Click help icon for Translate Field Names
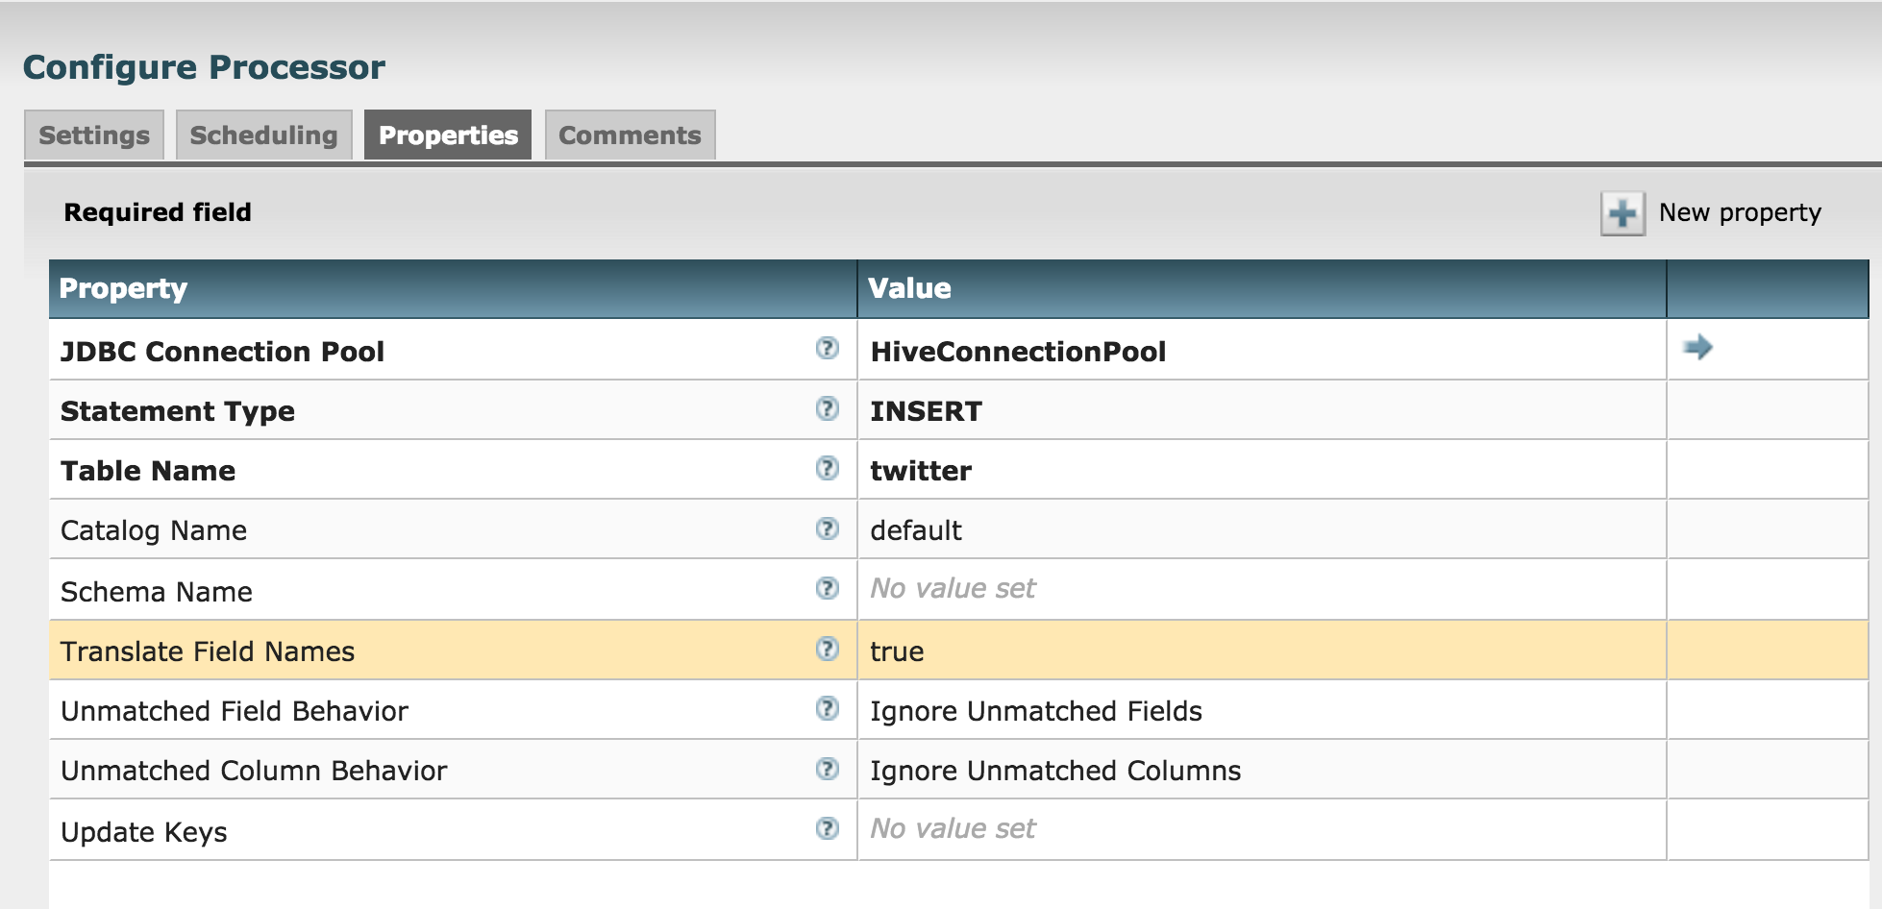This screenshot has width=1882, height=909. [827, 650]
